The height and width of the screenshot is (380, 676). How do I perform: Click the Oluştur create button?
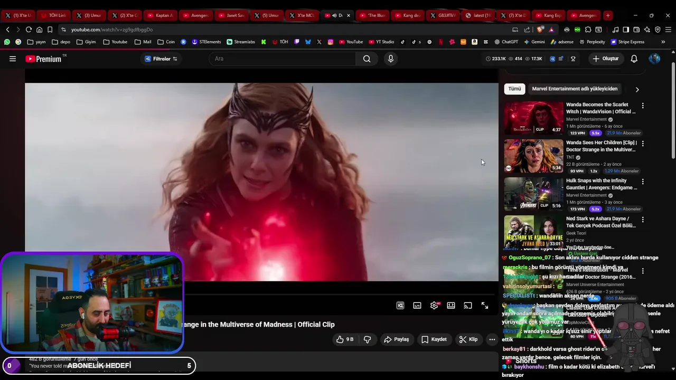[x=606, y=59]
